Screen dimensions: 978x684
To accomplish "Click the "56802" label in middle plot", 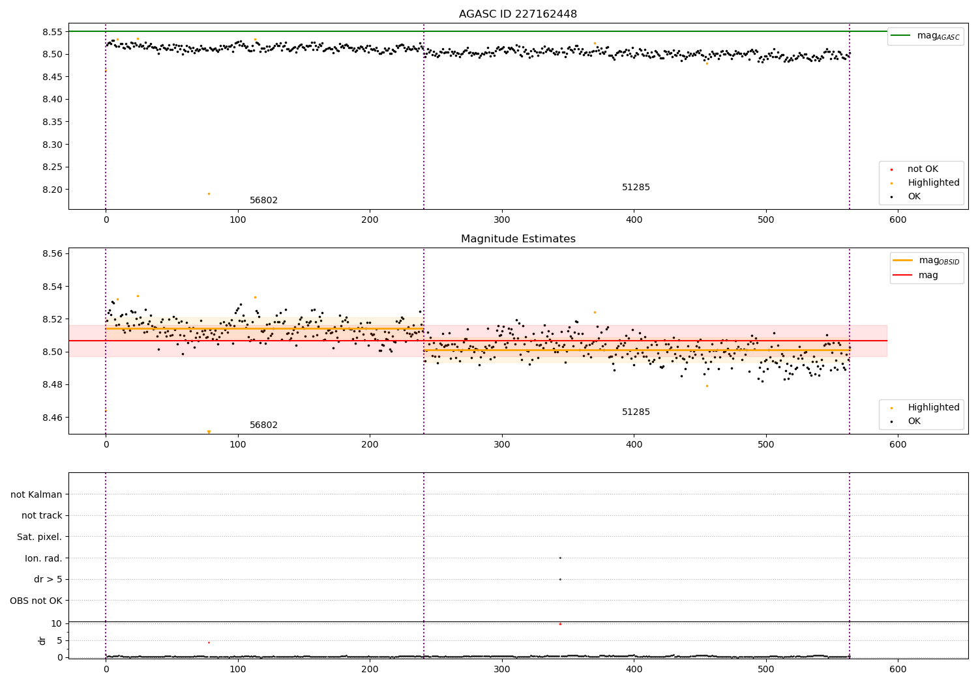I will coord(263,425).
